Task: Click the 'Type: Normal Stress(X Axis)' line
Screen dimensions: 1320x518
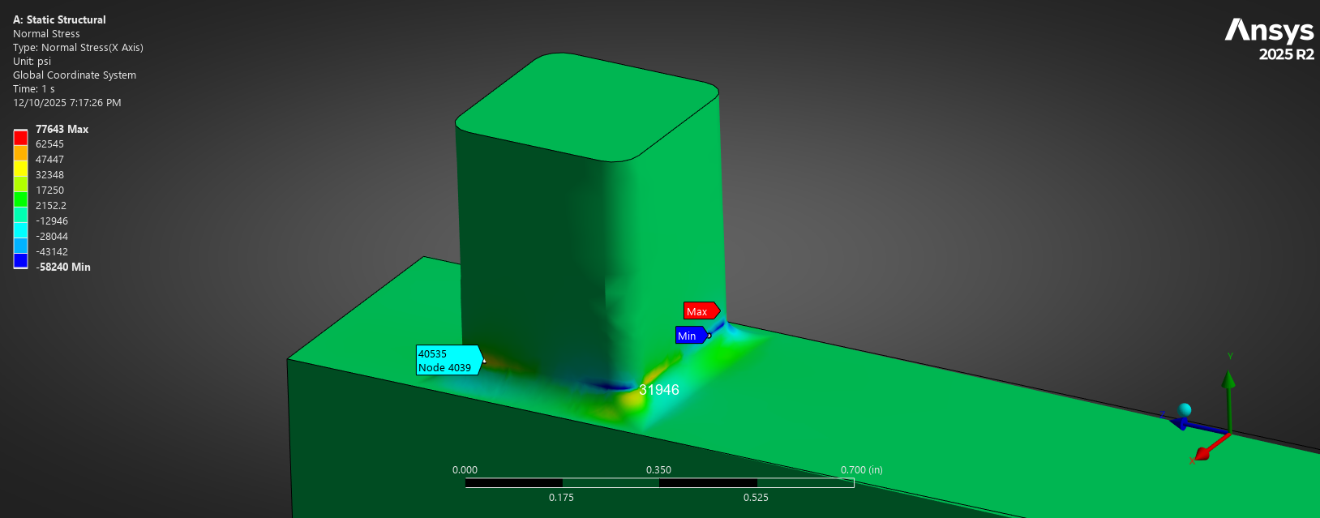Action: (x=78, y=47)
